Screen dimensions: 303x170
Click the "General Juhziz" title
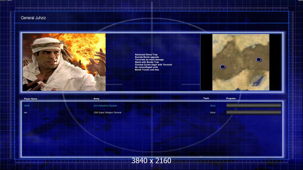click(x=34, y=18)
